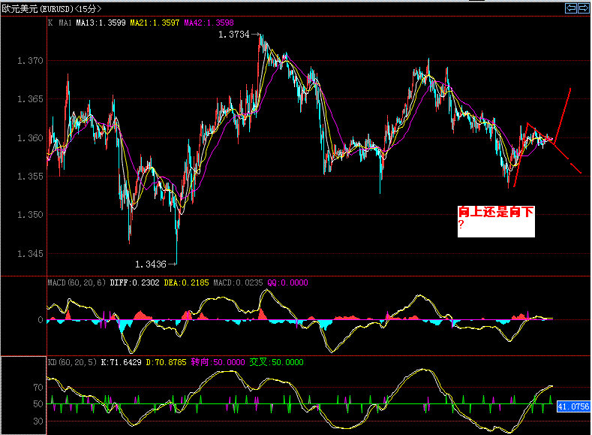This screenshot has width=592, height=435.
Task: Click the MA42:1.3598 magenta label
Action: 209,23
